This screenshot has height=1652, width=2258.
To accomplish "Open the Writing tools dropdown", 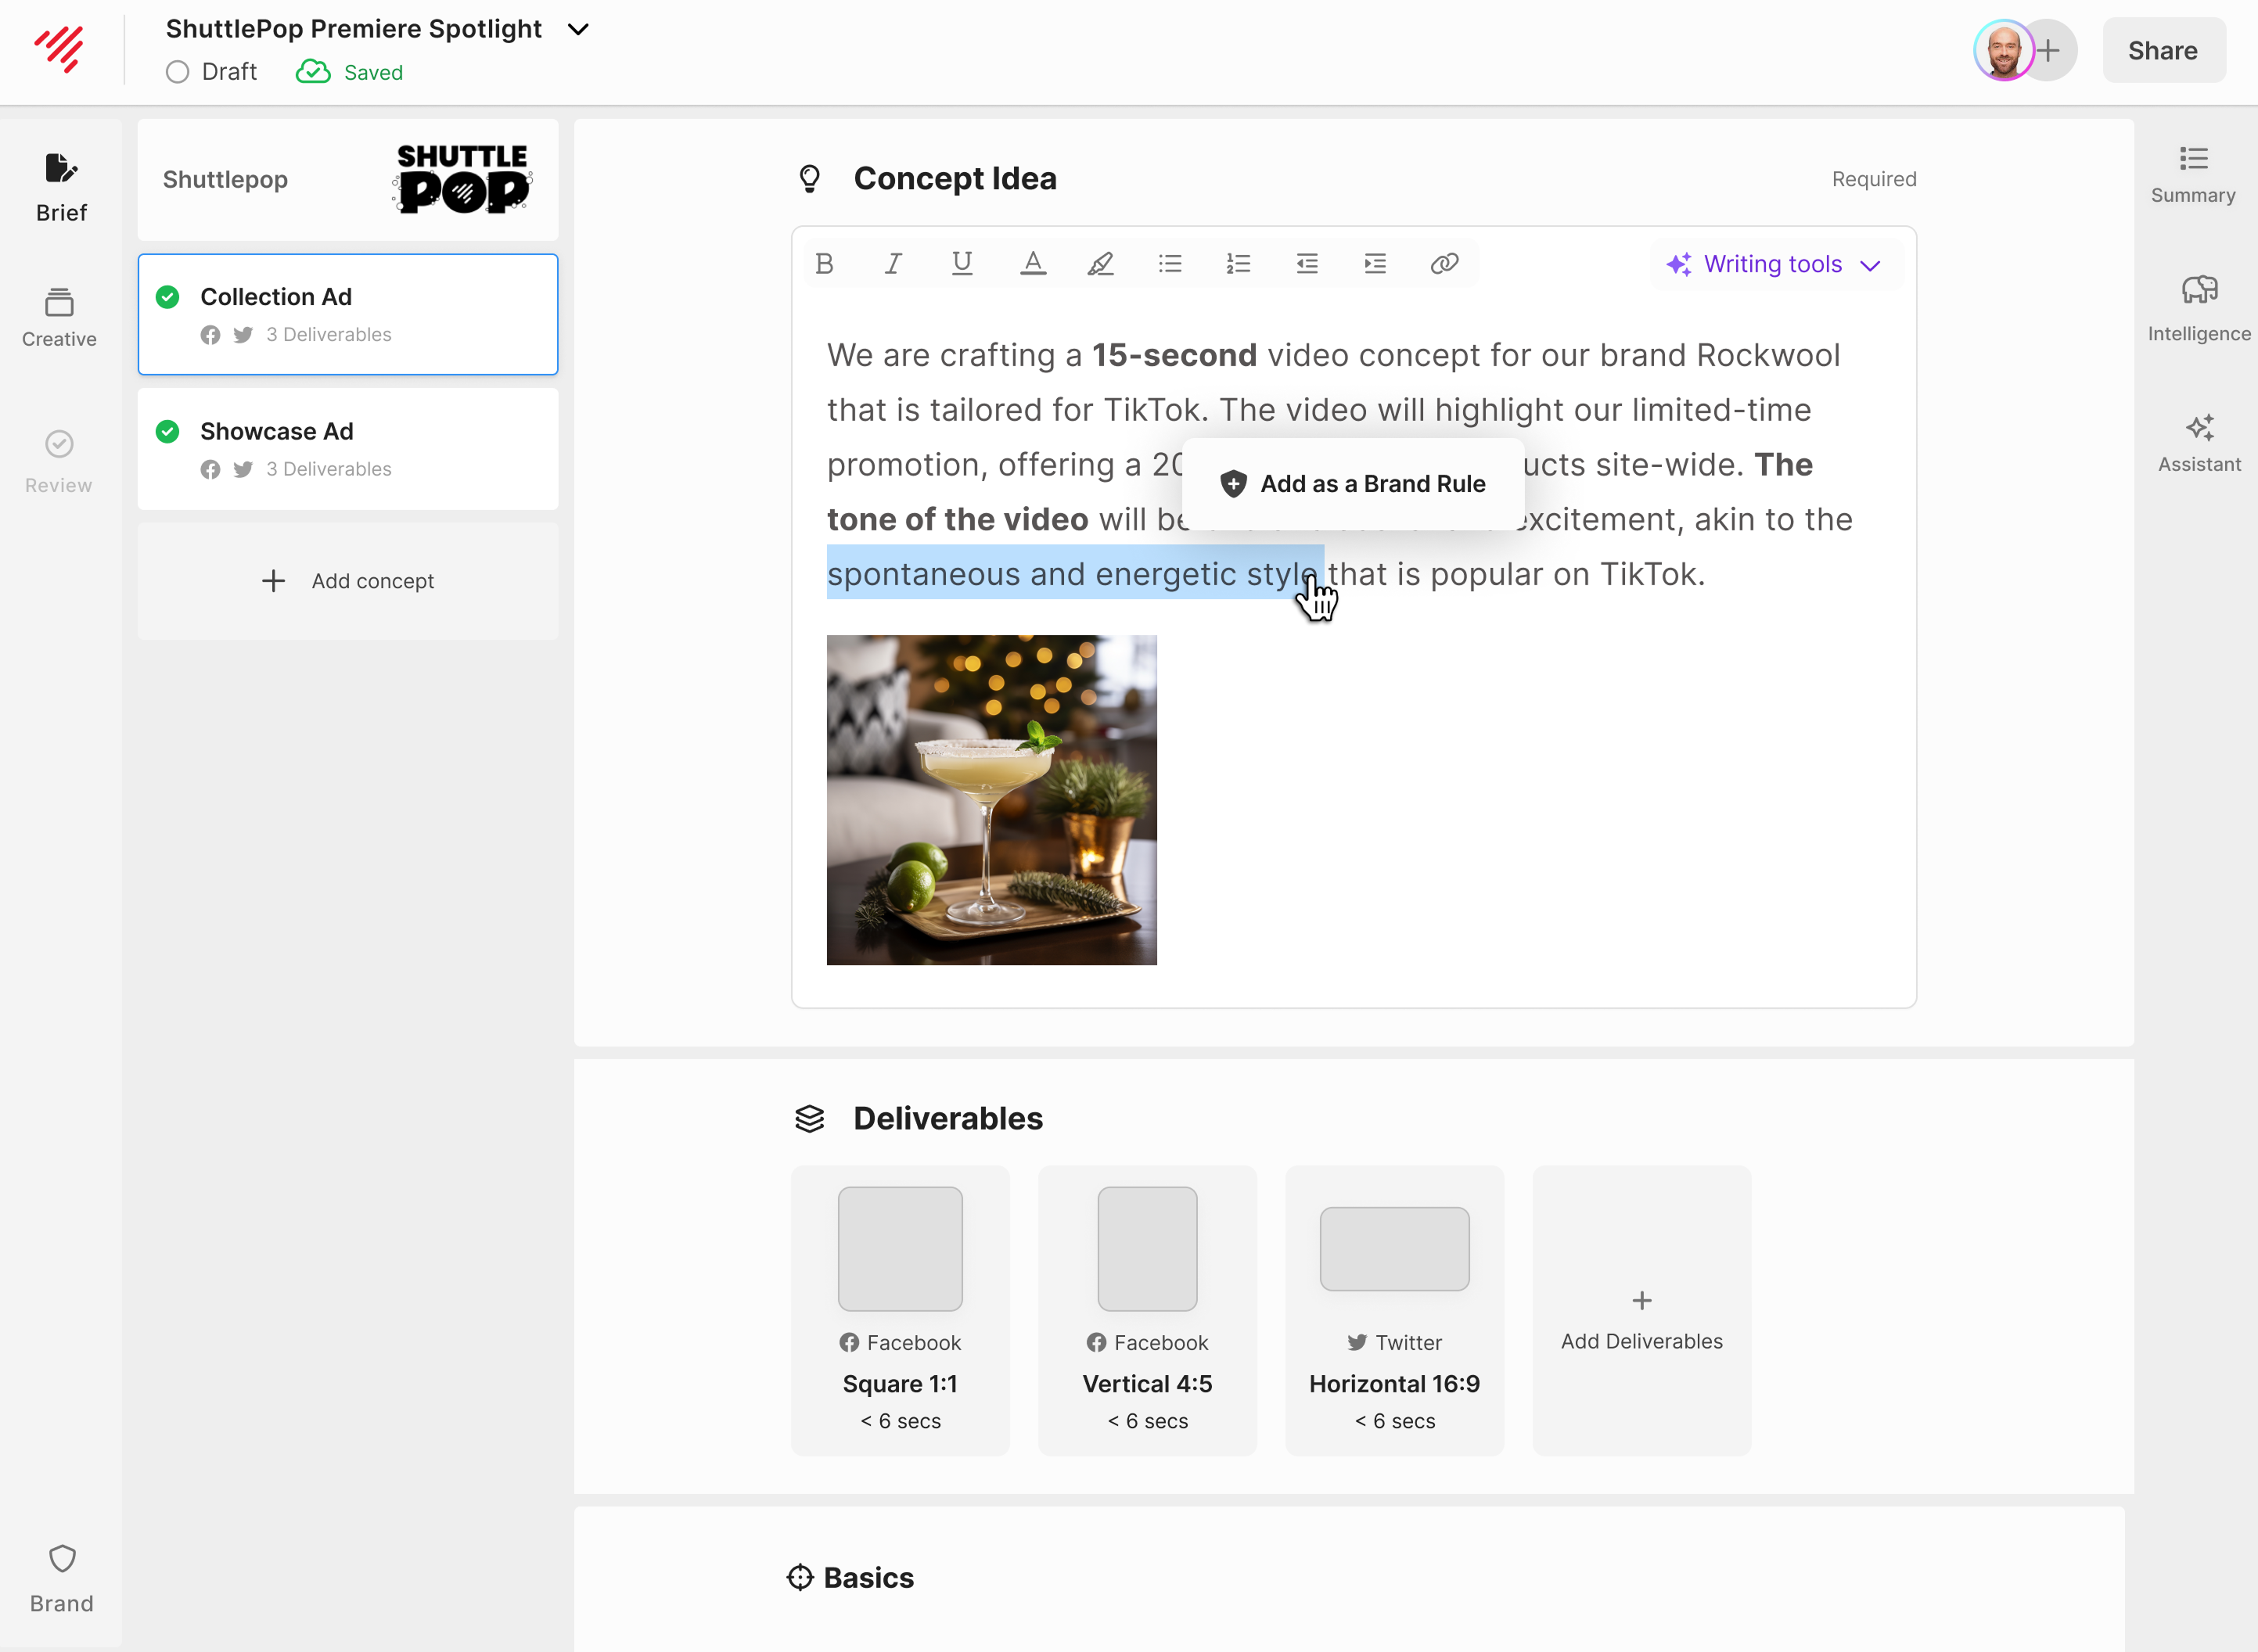I will [x=1774, y=264].
